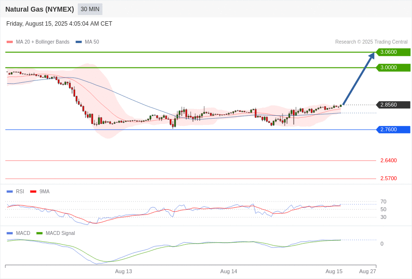The width and height of the screenshot is (412, 279).
Task: Click the Aug 13 time axis label
Action: [x=124, y=271]
